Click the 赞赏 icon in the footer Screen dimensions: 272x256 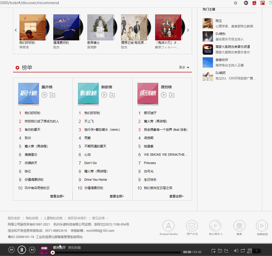239,226
